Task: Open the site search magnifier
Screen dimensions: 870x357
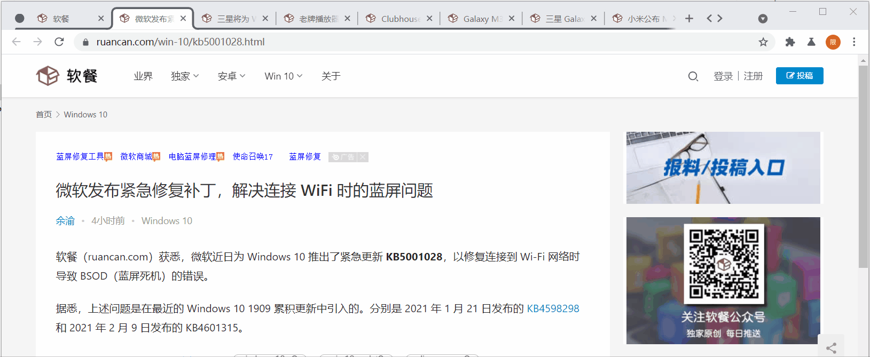Action: [693, 76]
